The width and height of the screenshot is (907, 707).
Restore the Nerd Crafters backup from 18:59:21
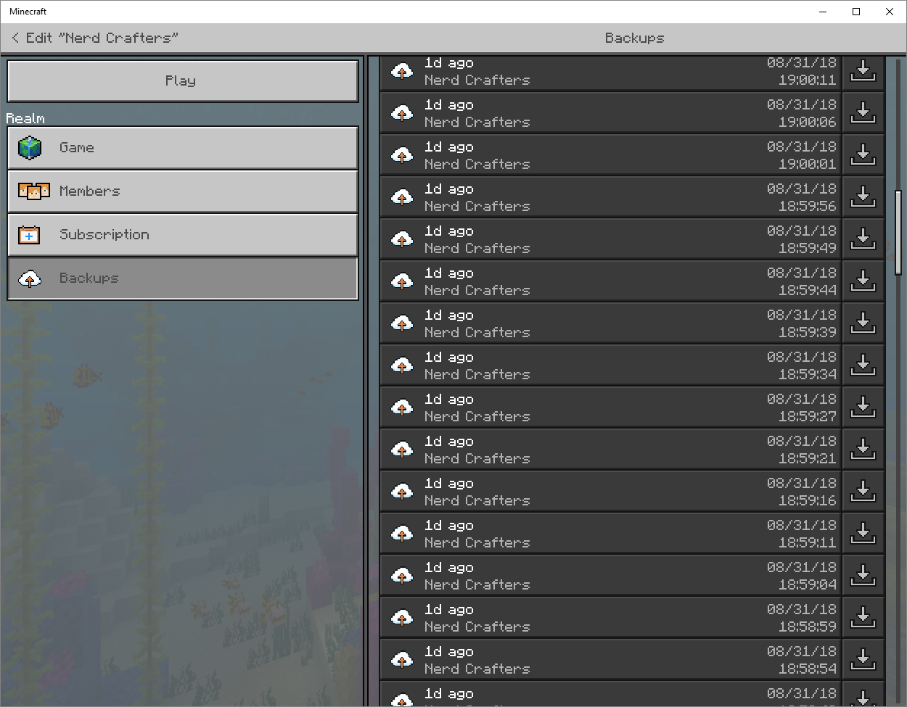point(610,449)
